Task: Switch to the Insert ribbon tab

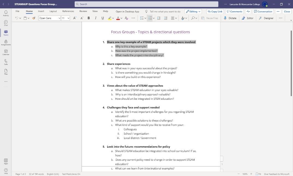Action: pos(41,11)
